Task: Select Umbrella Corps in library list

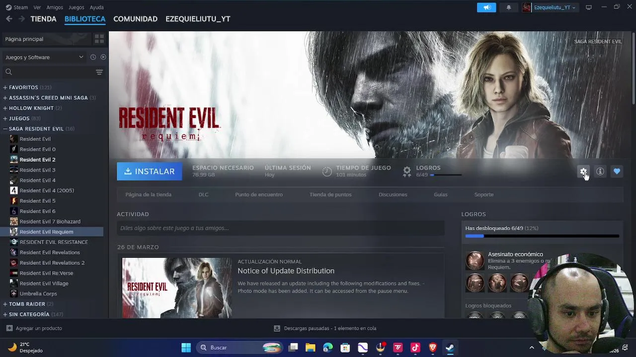Action: [38, 294]
